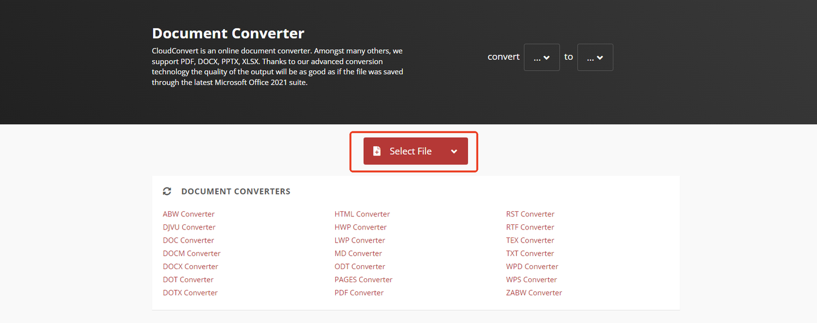Open the MD Converter link
This screenshot has height=323, width=817.
coord(359,253)
